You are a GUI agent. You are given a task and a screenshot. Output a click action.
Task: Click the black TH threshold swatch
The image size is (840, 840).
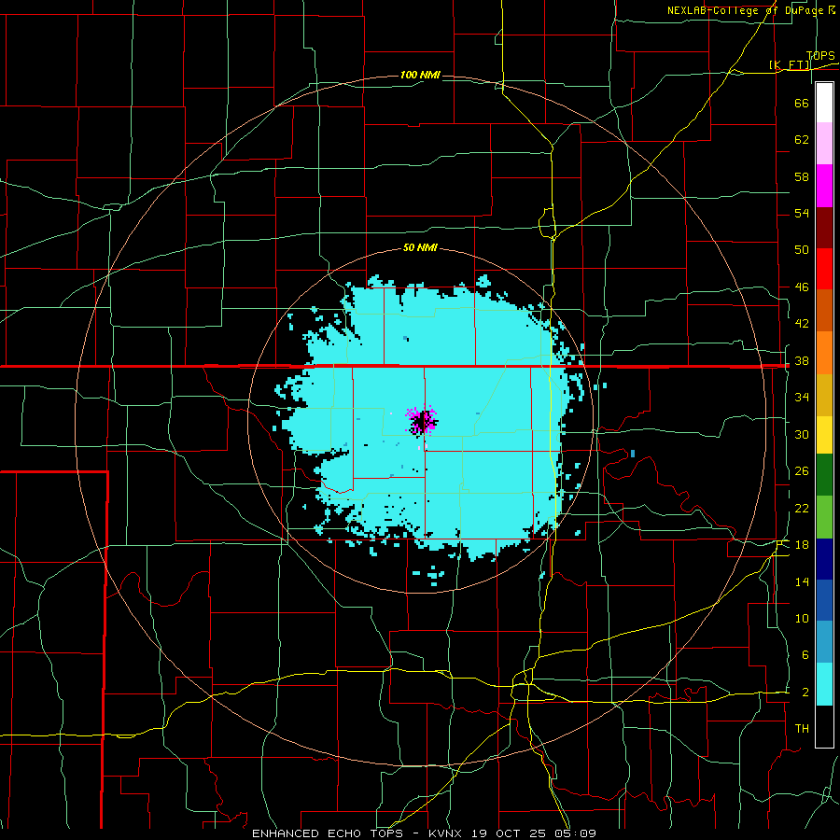[824, 726]
